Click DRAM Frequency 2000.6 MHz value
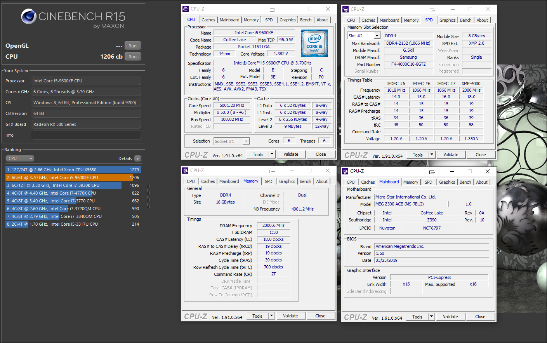This screenshot has height=343, width=547. coord(273,225)
